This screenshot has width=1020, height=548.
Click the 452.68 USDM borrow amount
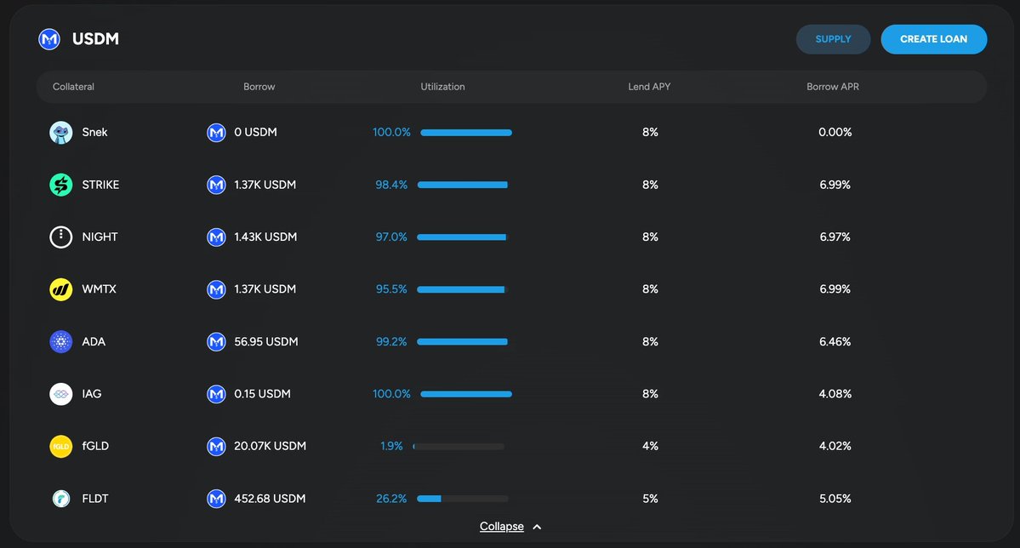[x=270, y=499]
